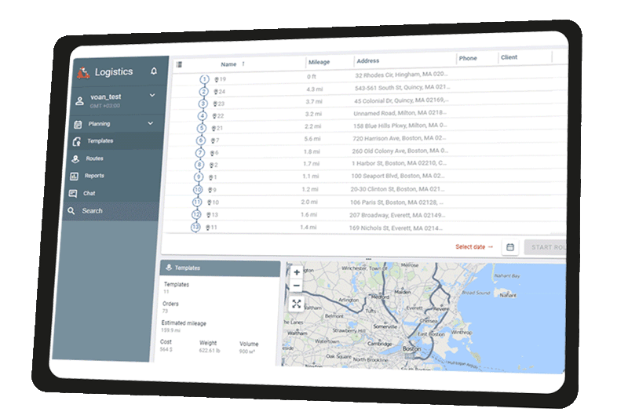This screenshot has height=419, width=628.
Task: Click the Search magnifier icon
Action: coord(71,211)
